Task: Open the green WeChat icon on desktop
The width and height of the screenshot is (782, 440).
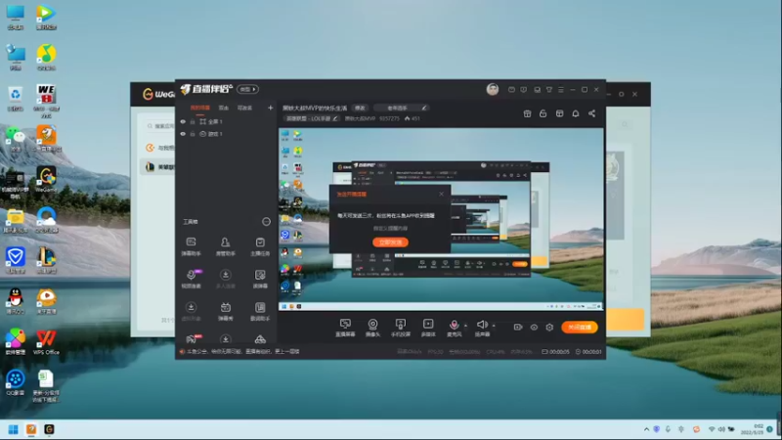Action: tap(16, 139)
